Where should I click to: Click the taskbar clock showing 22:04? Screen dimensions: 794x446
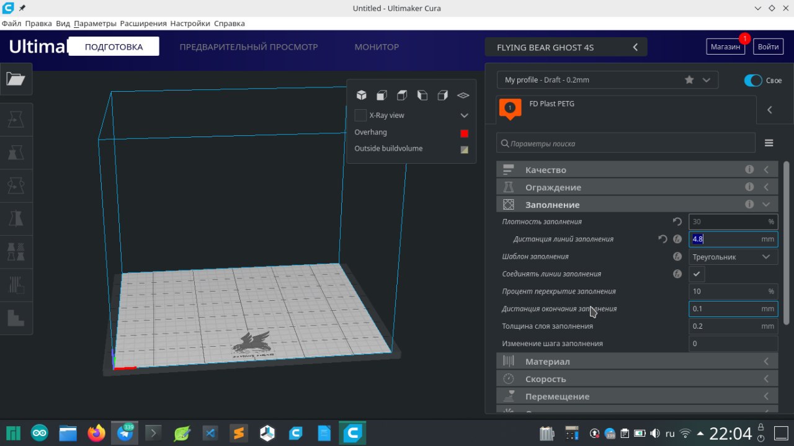[731, 433]
